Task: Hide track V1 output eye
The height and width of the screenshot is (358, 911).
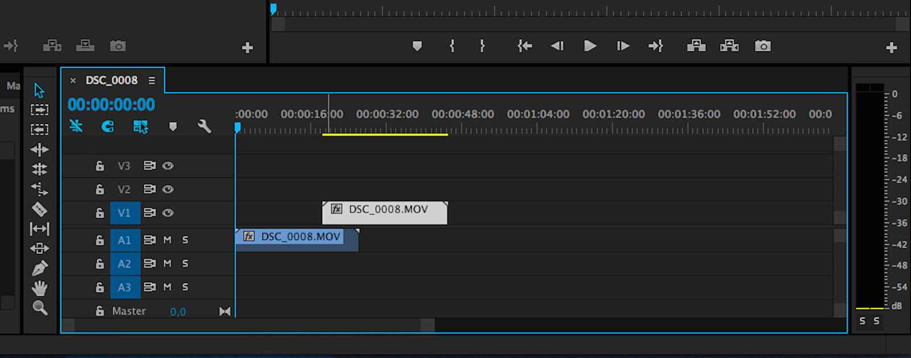Action: (167, 213)
